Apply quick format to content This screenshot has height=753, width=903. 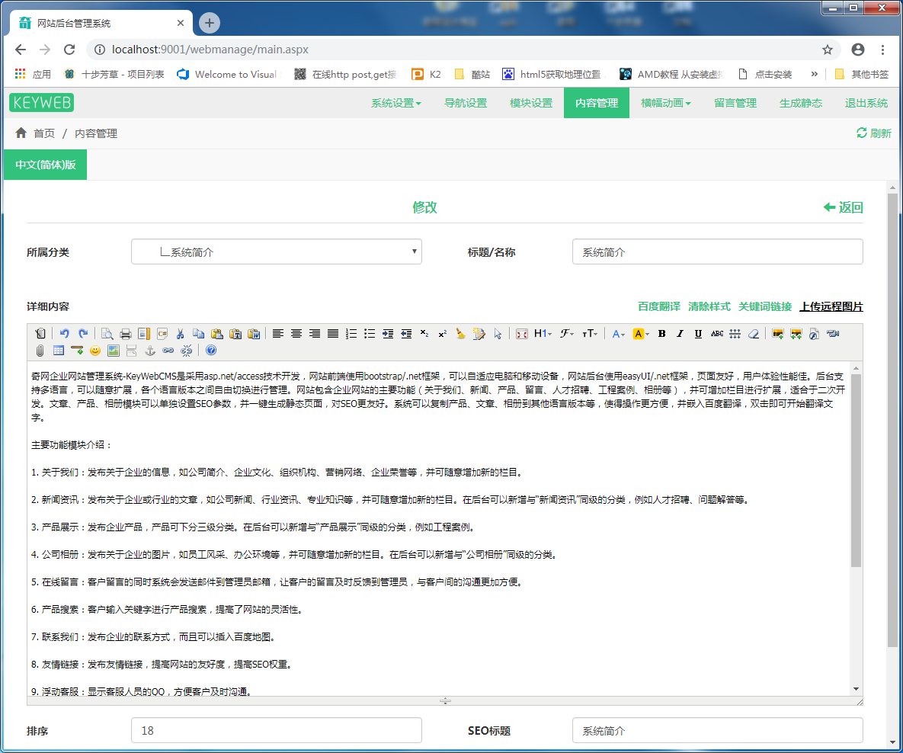coord(479,334)
